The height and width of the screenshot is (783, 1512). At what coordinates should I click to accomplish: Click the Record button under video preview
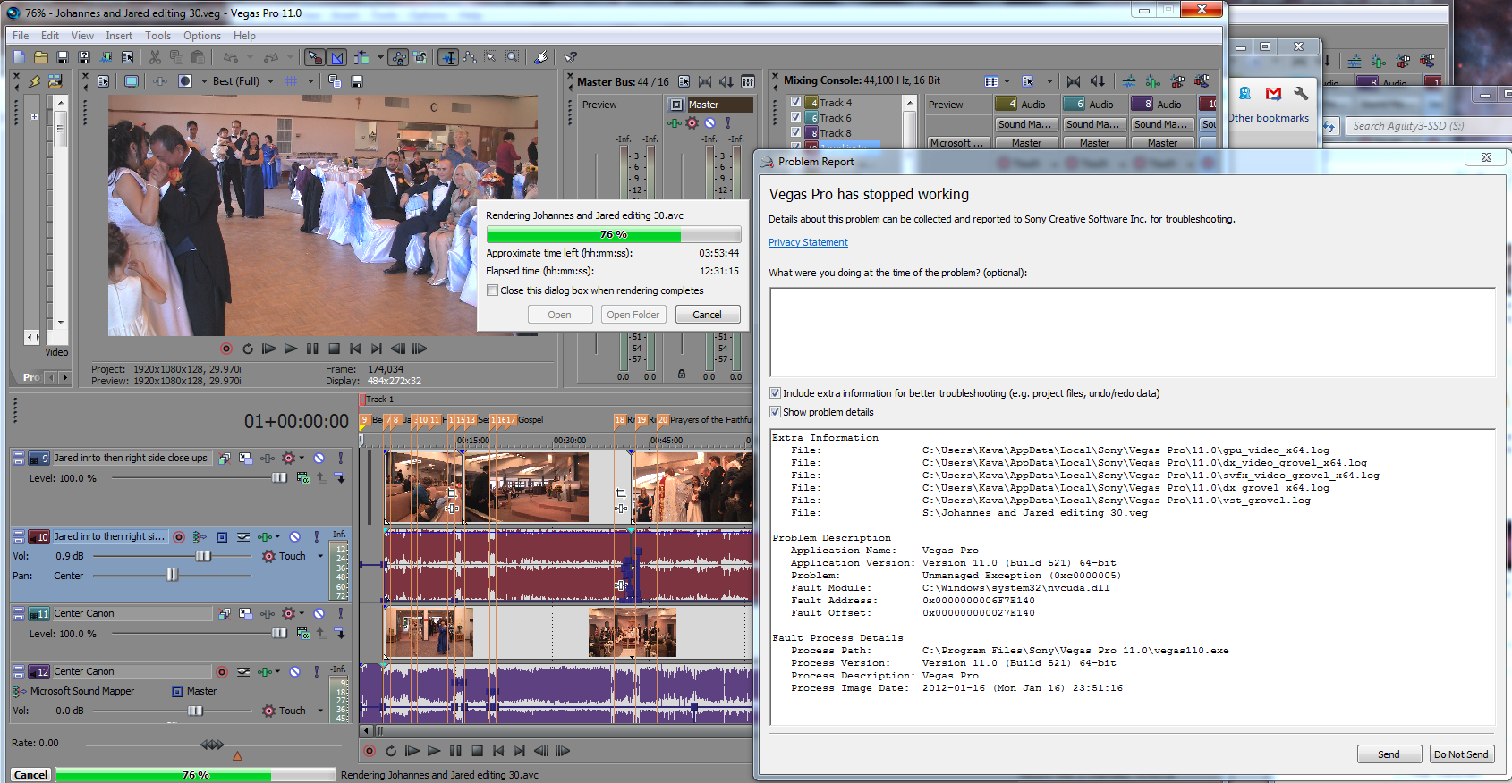point(226,349)
